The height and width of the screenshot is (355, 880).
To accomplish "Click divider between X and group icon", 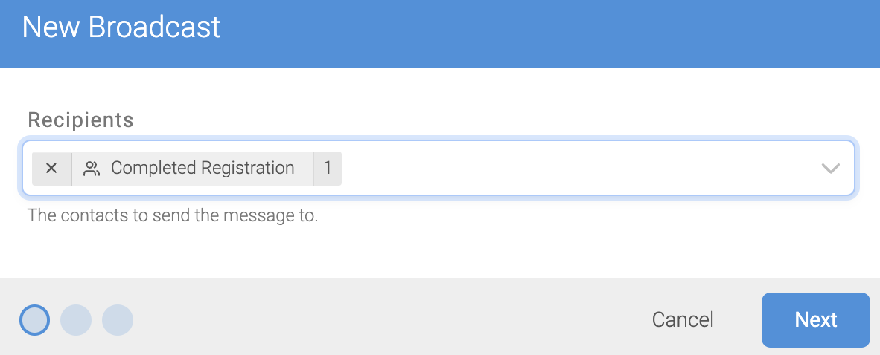I will (71, 169).
